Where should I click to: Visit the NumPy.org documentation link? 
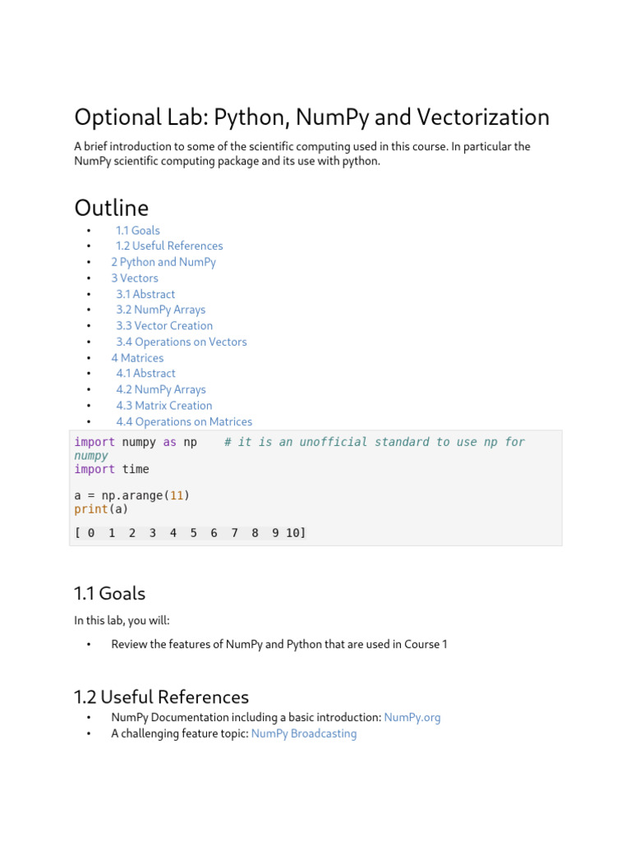coord(412,718)
